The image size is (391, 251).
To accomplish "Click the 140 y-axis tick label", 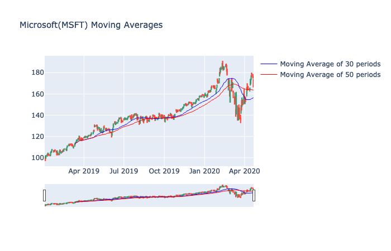I will click(37, 115).
